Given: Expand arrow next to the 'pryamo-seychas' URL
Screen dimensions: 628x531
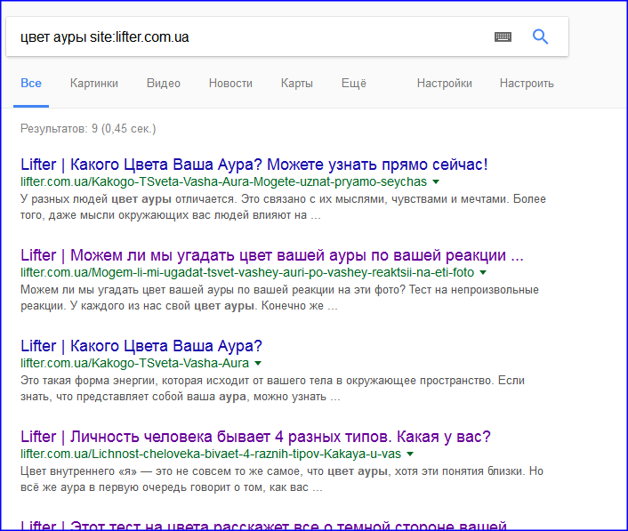Looking at the screenshot, I should point(436,181).
